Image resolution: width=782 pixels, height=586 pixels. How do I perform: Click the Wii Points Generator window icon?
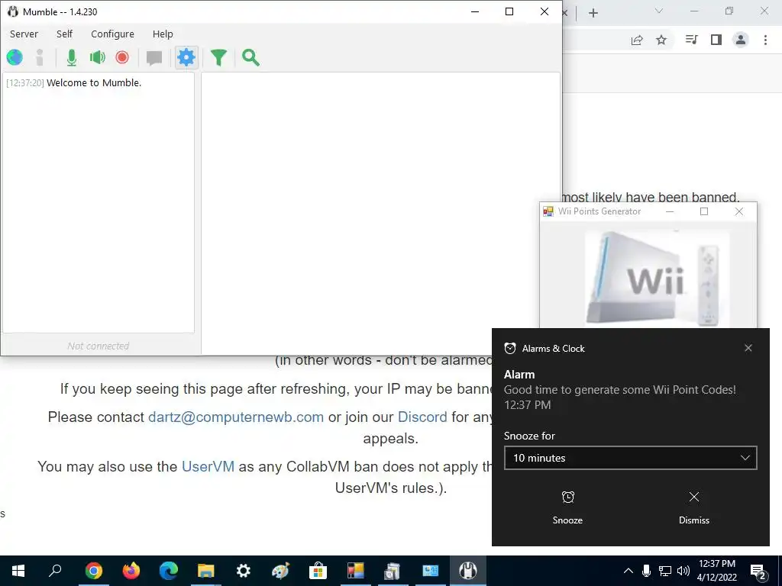click(548, 211)
